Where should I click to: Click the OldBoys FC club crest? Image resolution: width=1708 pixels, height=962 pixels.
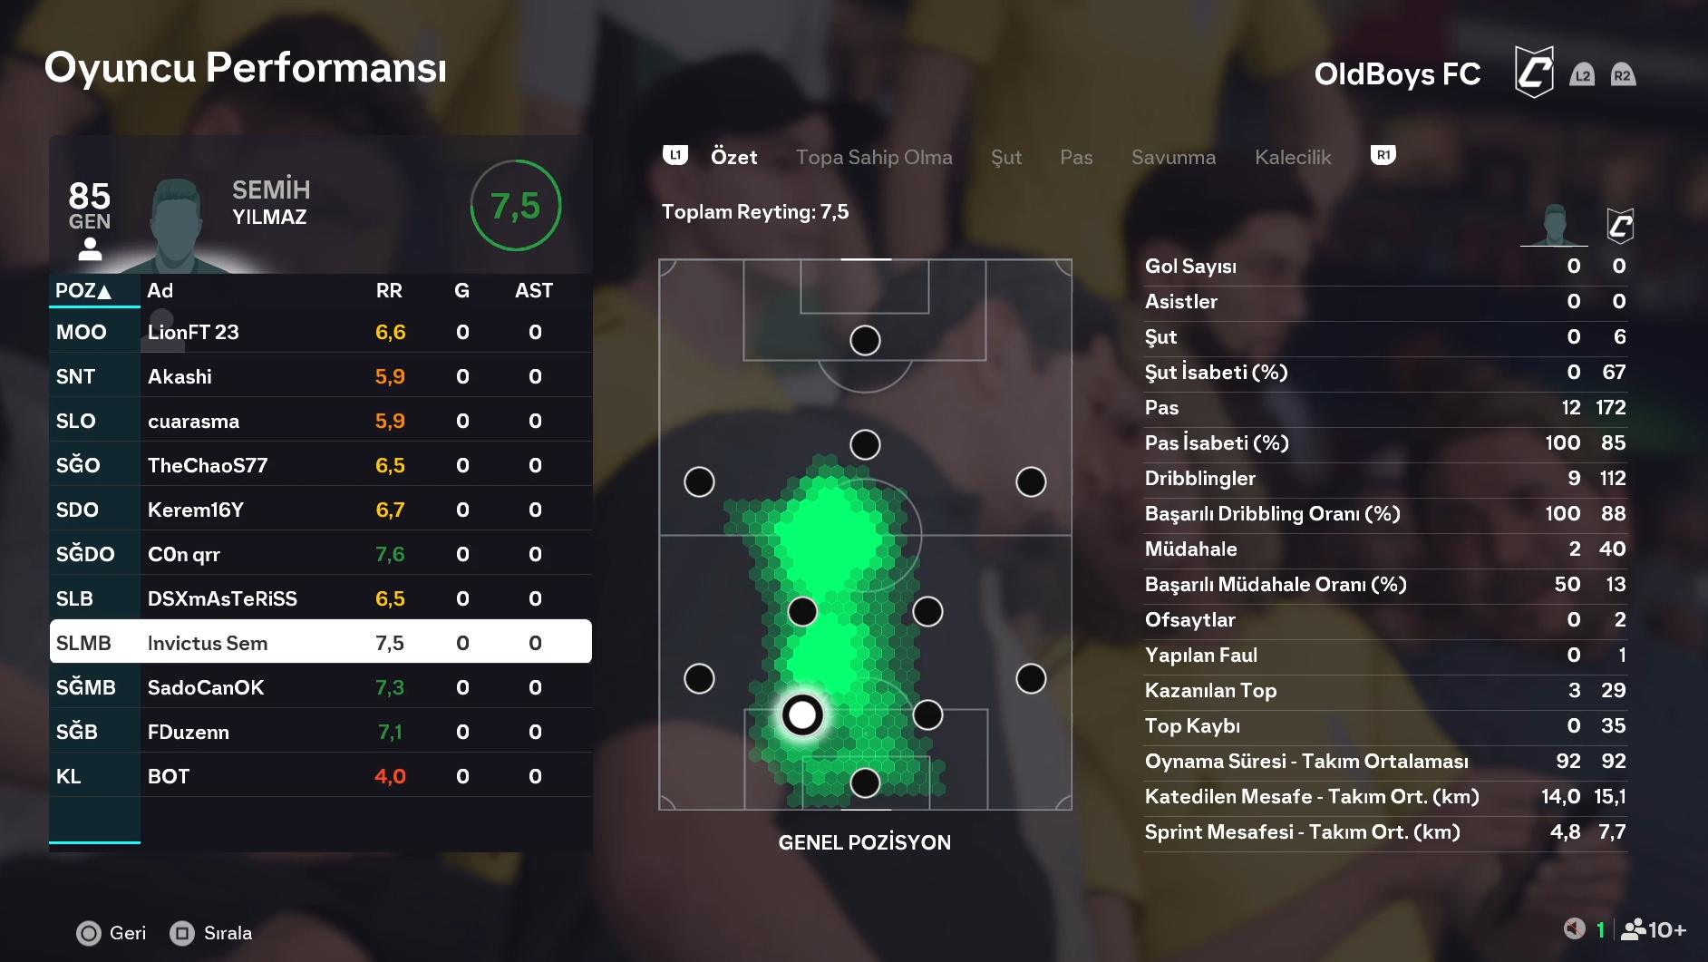click(1534, 73)
